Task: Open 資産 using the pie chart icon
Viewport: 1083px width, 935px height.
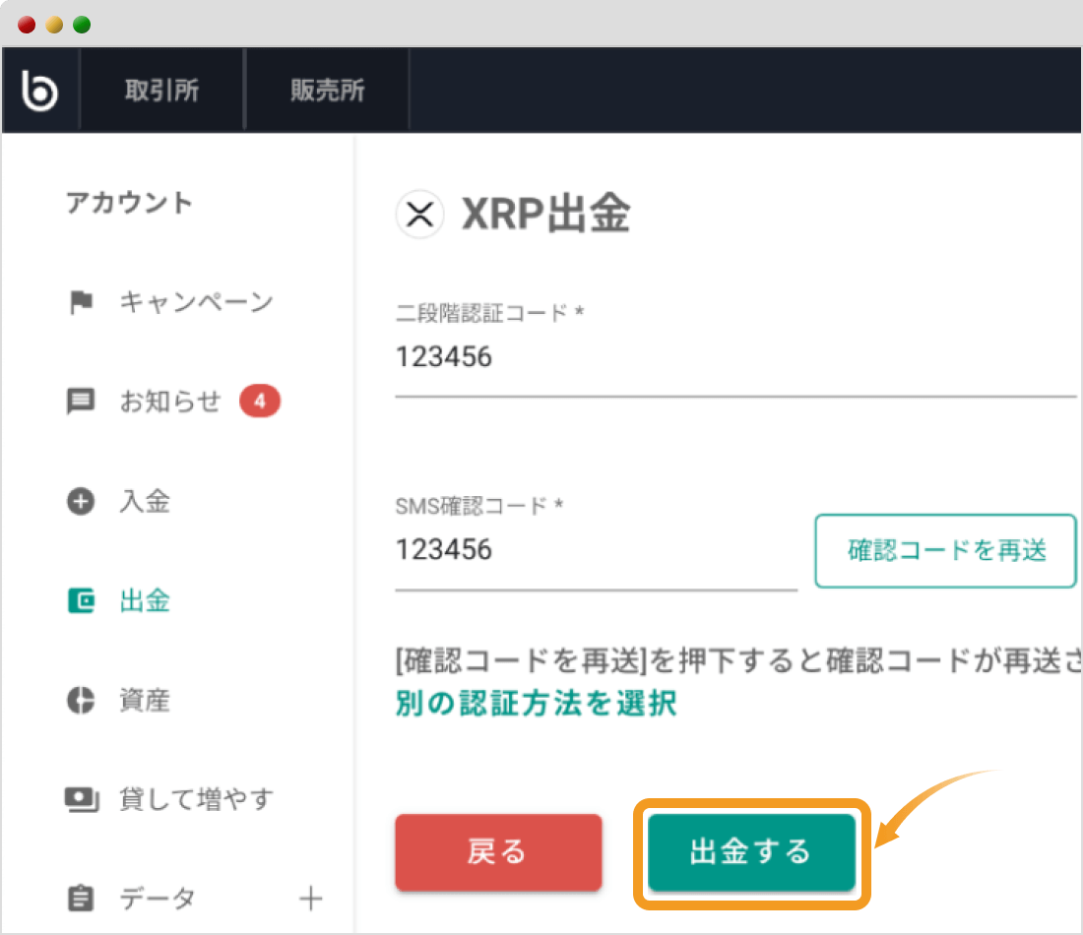Action: (81, 701)
